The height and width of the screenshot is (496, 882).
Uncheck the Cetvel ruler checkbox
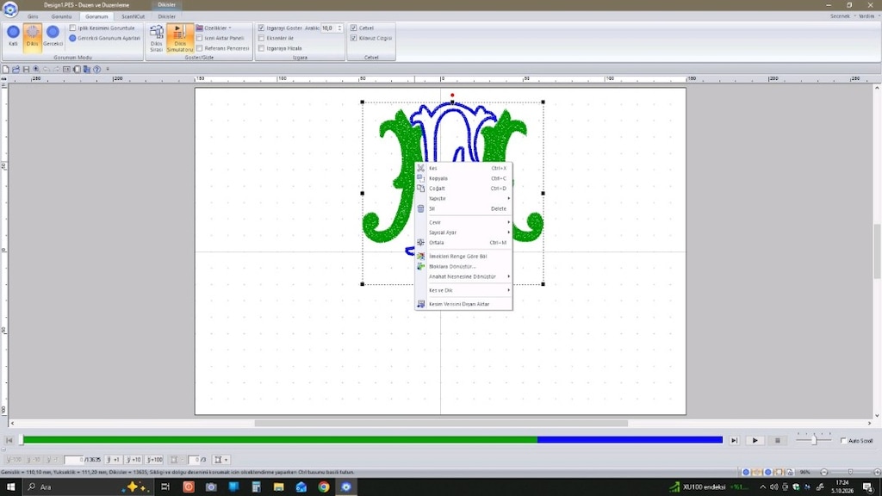point(353,28)
